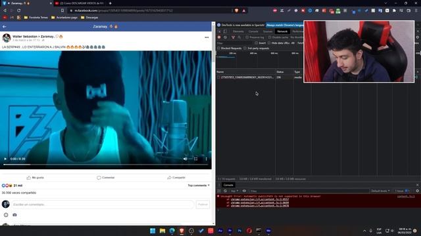This screenshot has width=421, height=236.
Task: Open a new browser tab
Action: tap(110, 3)
